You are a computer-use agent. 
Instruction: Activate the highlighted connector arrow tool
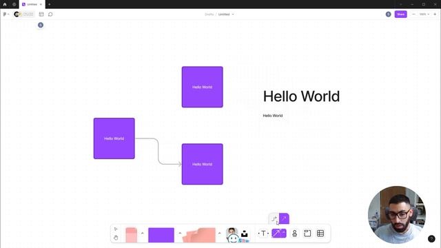(x=276, y=234)
